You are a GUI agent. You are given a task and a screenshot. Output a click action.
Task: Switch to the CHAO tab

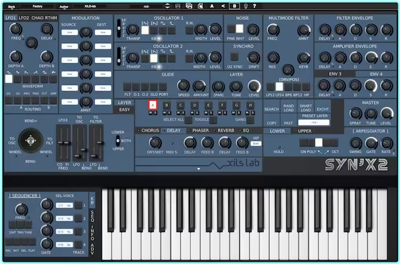37,18
